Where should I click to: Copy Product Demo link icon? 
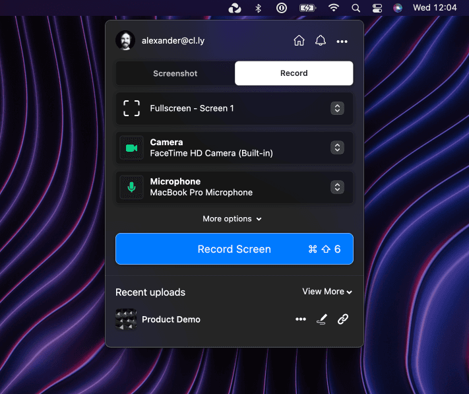pyautogui.click(x=343, y=319)
